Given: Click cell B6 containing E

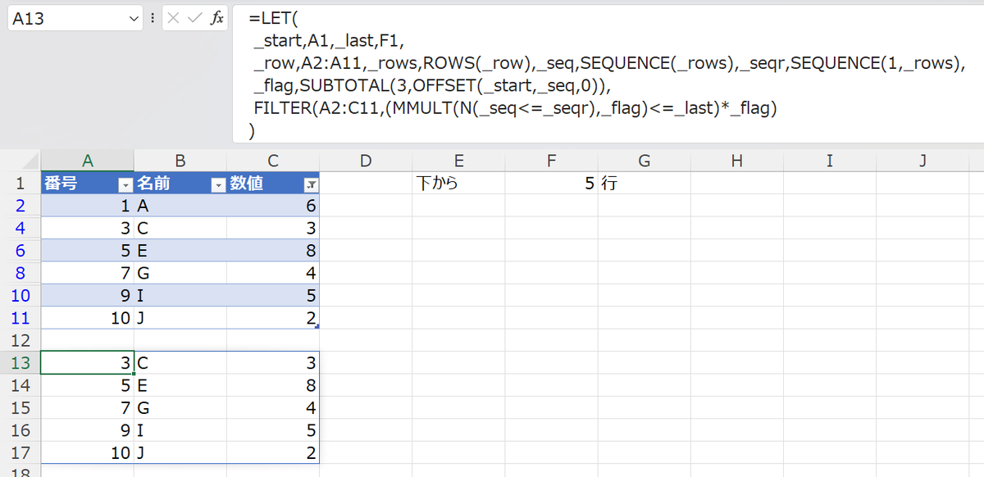Looking at the screenshot, I should point(180,251).
